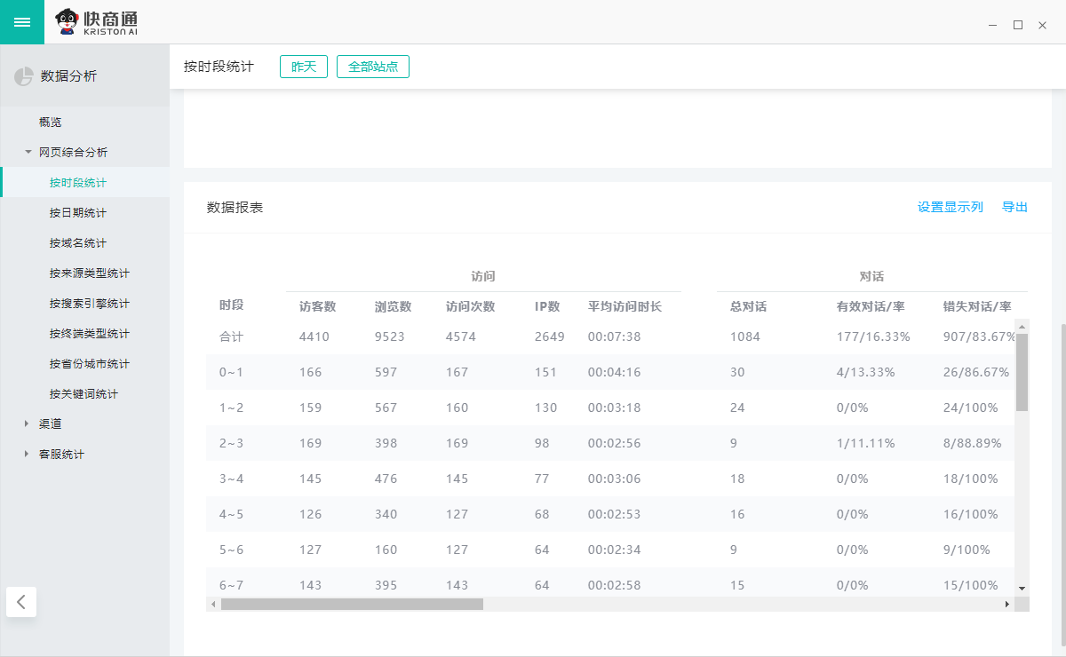Click the Kriston AI mascot logo
Viewport: 1066px width, 657px height.
coord(66,22)
